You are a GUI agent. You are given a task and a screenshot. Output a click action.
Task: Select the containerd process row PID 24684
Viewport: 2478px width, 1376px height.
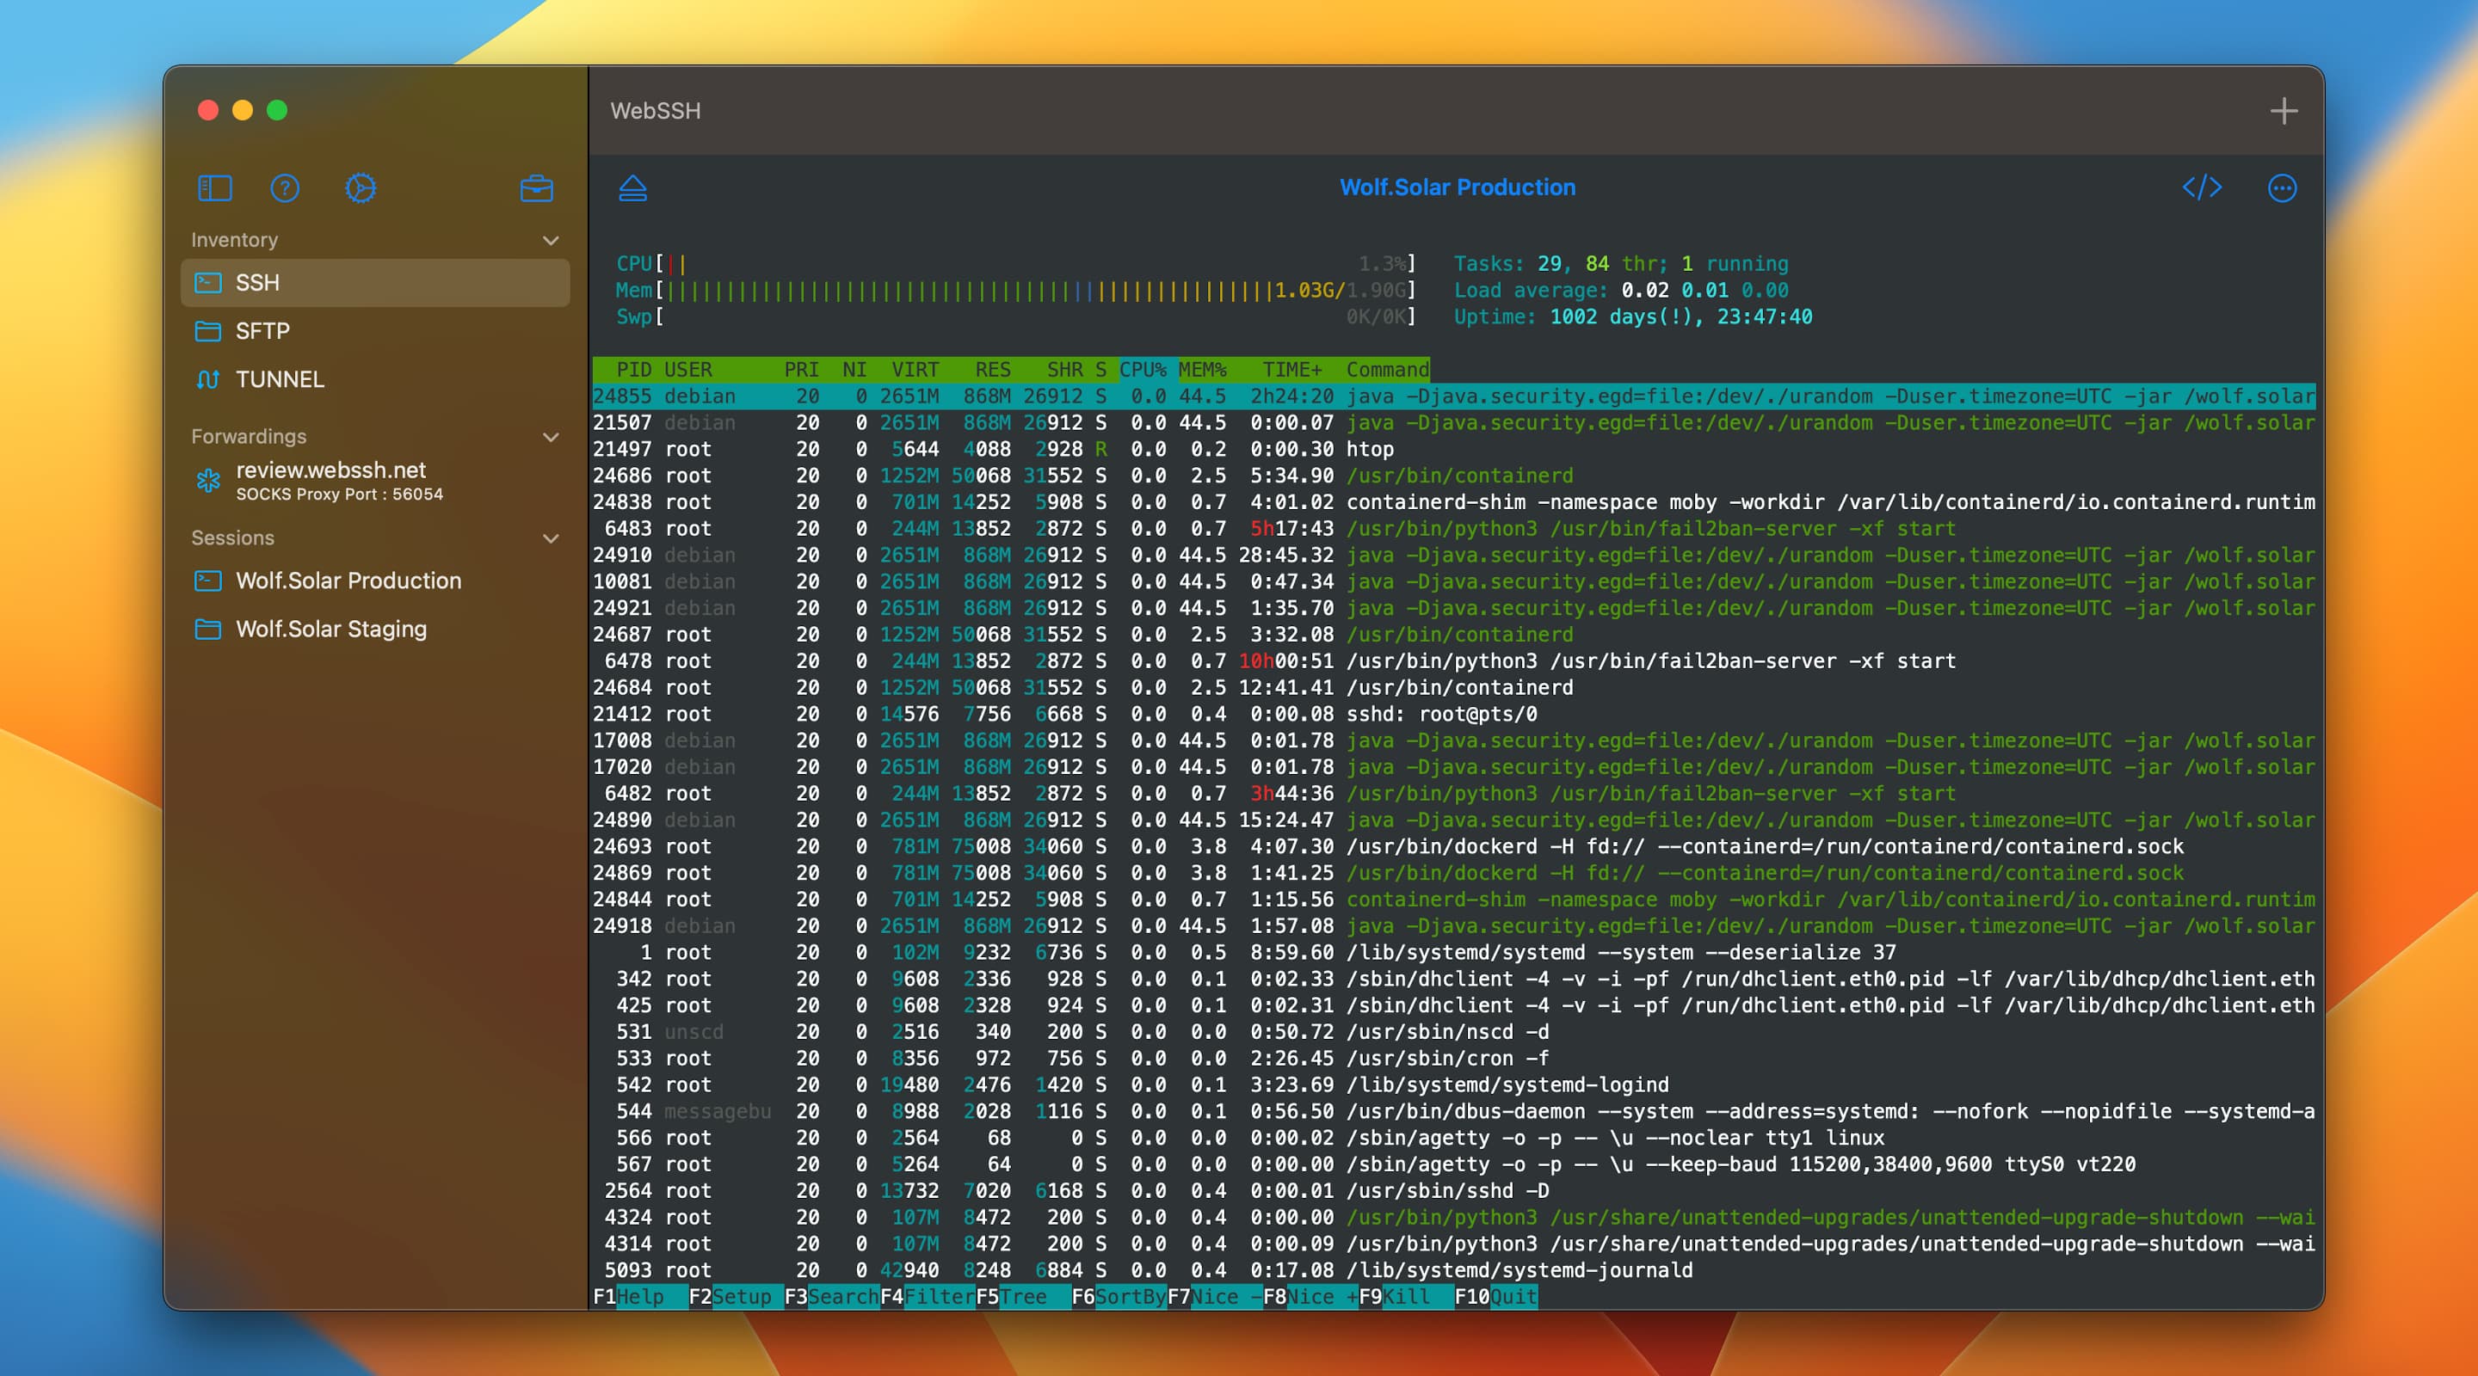pos(1453,687)
